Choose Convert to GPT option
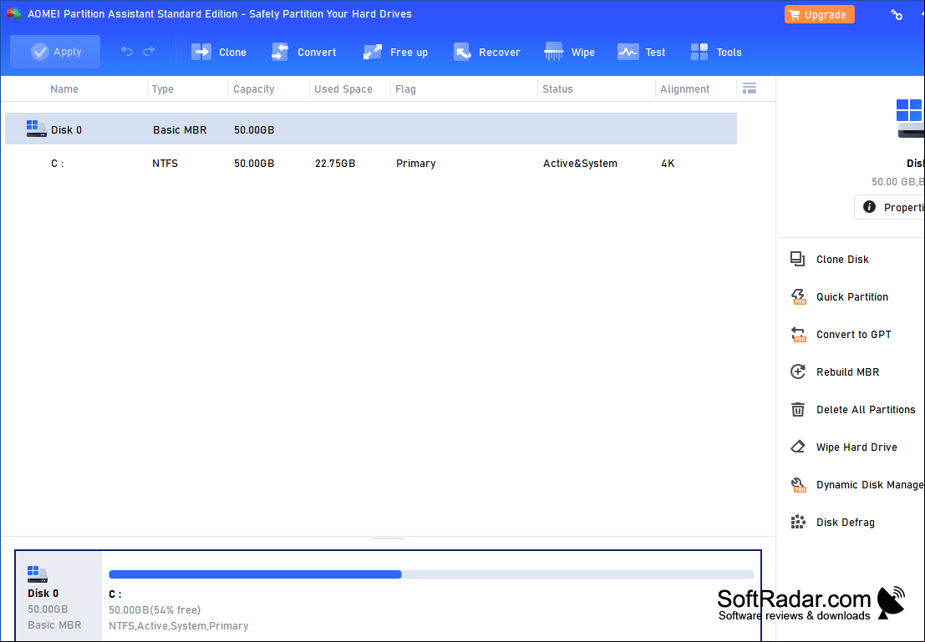Viewport: 925px width, 642px height. click(854, 335)
